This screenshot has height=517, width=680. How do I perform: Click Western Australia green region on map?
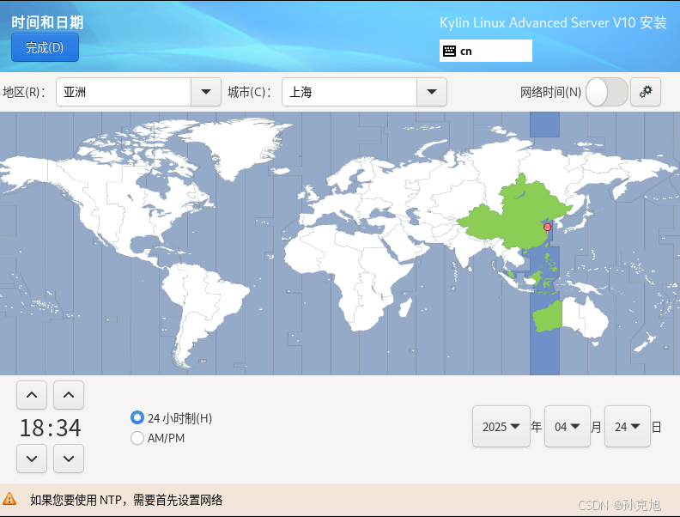[x=548, y=317]
